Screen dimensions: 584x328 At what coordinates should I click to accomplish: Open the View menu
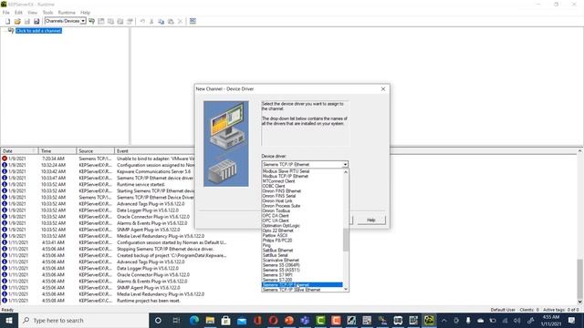tap(33, 12)
